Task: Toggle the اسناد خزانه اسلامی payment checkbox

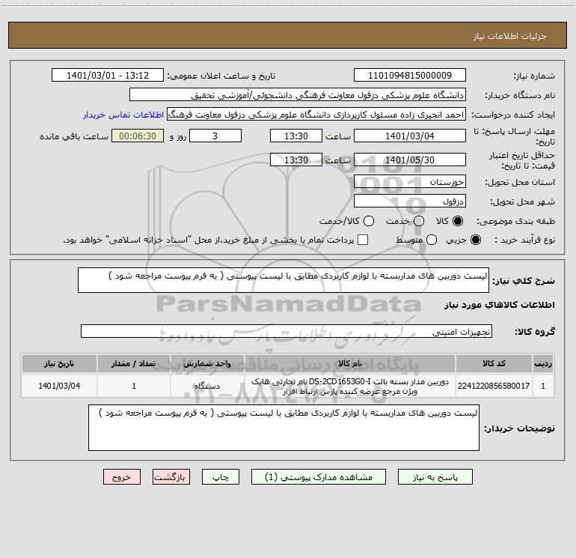Action: (363, 240)
